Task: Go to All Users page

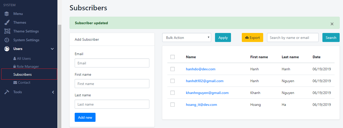Action: 24,58
